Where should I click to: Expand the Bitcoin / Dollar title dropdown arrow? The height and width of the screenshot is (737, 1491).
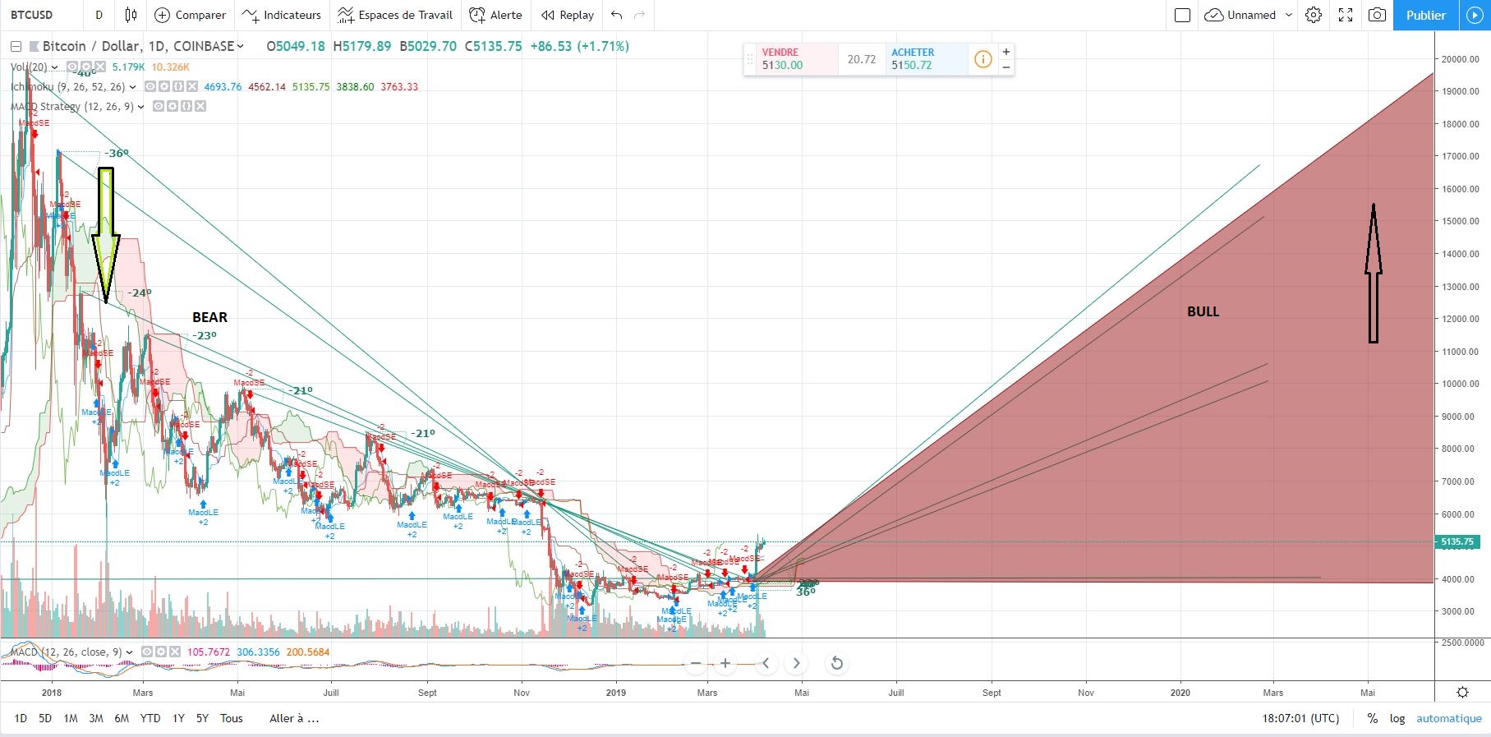[241, 46]
